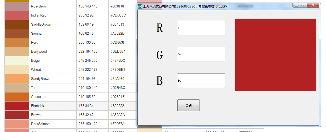Click the Peru color name cell

coord(52,43)
